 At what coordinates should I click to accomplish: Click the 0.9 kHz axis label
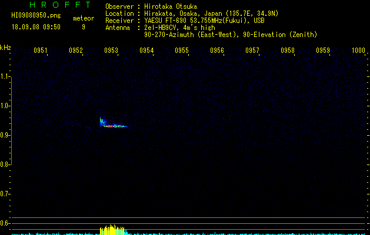coord(5,135)
